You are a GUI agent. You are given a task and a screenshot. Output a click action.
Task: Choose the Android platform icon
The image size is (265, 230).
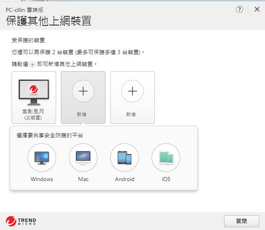pyautogui.click(x=125, y=158)
